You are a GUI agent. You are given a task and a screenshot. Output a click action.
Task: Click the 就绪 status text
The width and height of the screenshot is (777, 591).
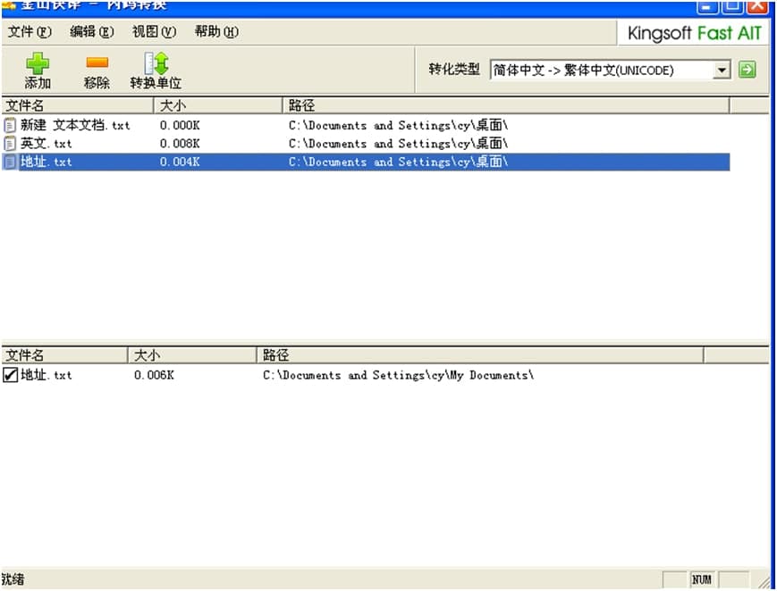(13, 579)
